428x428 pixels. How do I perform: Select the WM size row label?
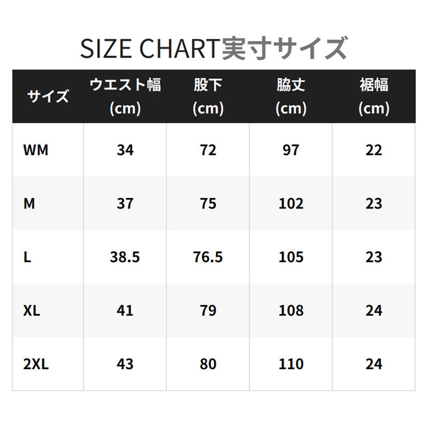point(35,150)
